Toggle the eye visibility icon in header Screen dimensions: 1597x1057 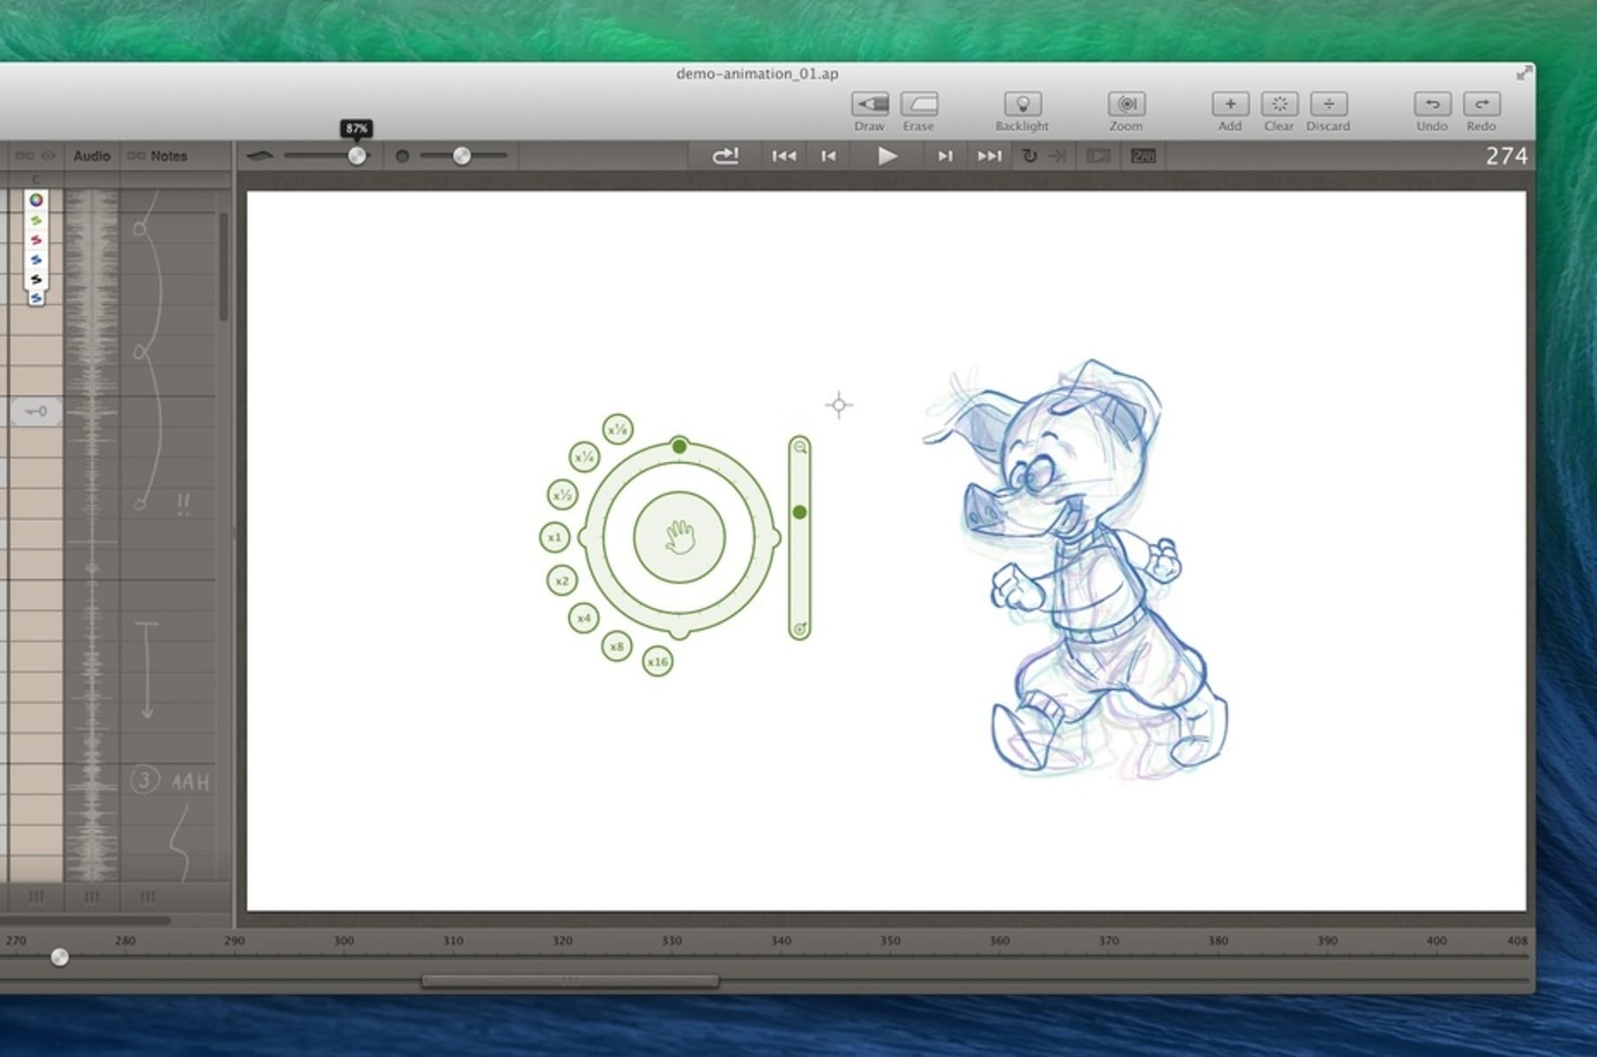(x=49, y=156)
